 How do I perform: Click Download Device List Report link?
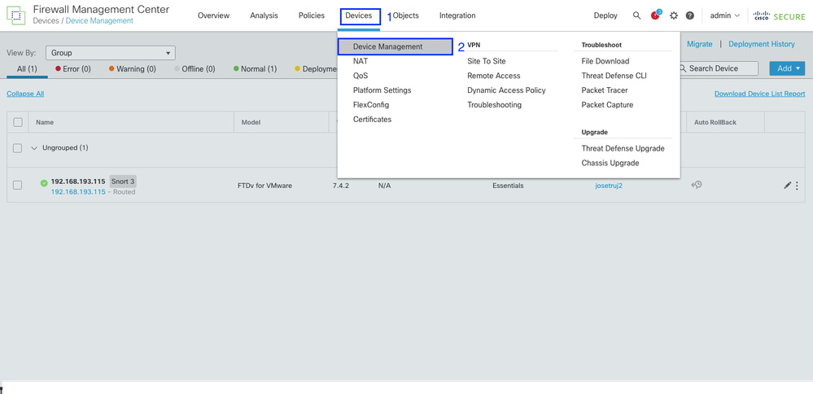pyautogui.click(x=759, y=94)
